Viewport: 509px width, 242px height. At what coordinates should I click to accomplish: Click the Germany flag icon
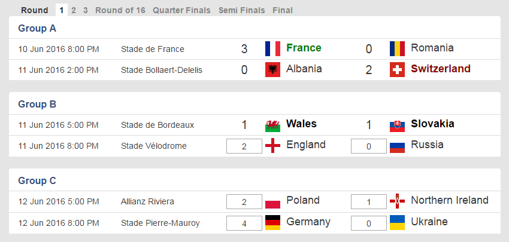(x=272, y=222)
